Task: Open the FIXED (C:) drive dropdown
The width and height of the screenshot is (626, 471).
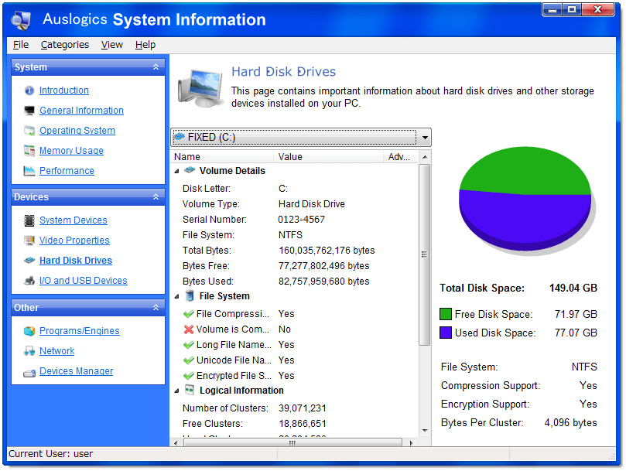Action: click(424, 138)
